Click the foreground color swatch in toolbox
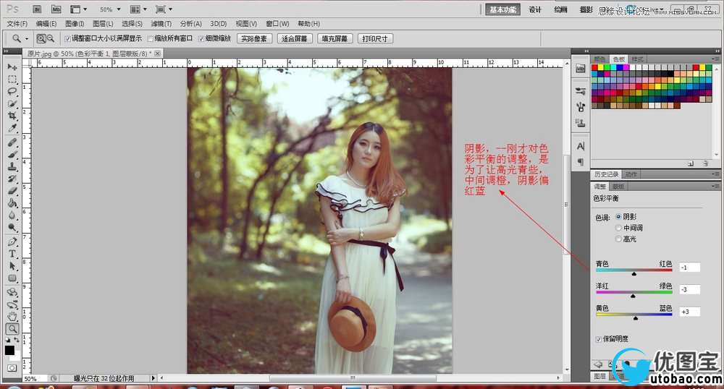This screenshot has height=389, width=724. point(9,350)
